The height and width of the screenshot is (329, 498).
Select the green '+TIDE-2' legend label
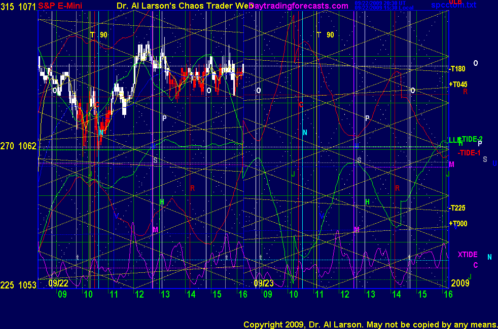coord(471,139)
